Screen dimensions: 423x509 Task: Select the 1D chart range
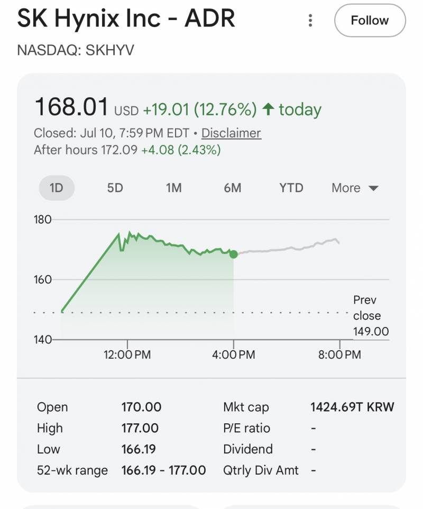tap(57, 188)
